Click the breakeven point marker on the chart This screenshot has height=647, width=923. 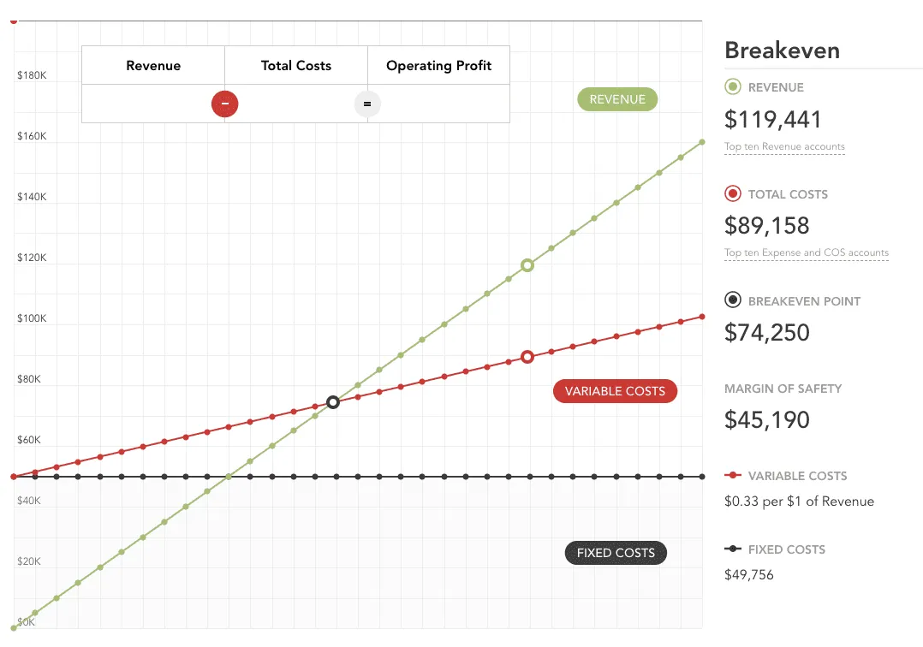[333, 401]
